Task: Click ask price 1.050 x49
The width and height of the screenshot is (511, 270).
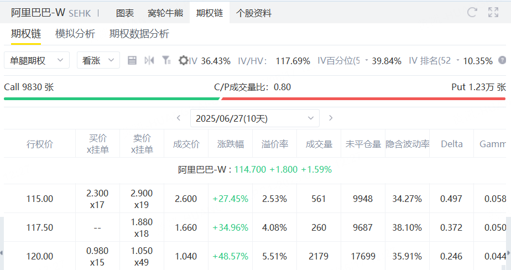Action: pyautogui.click(x=142, y=256)
